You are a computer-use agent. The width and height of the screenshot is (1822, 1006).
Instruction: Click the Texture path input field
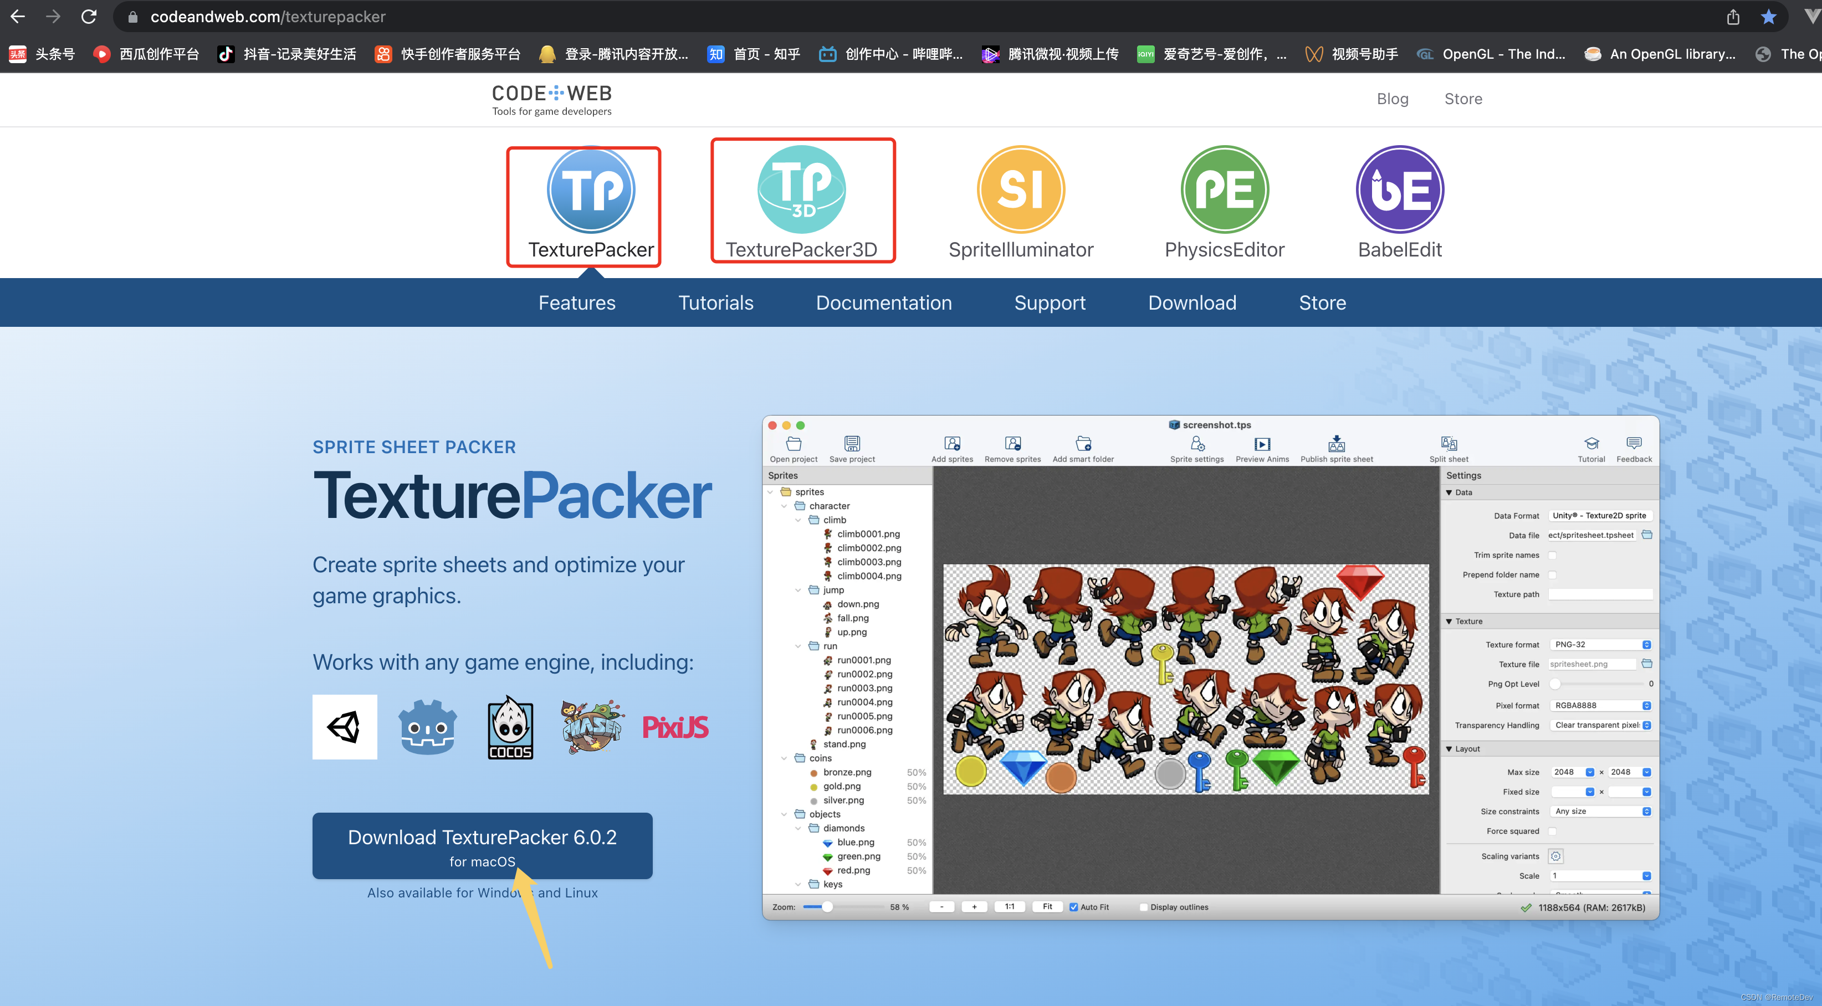(x=1600, y=594)
